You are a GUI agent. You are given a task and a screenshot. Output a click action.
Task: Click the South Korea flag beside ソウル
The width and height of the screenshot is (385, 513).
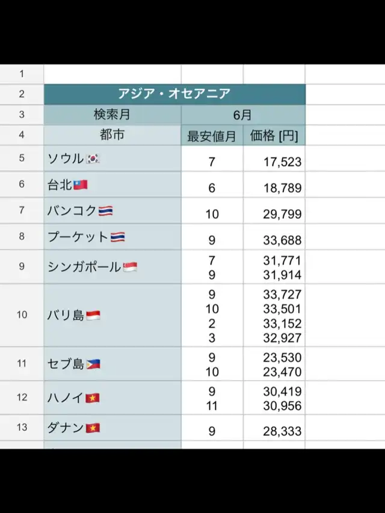tap(93, 159)
